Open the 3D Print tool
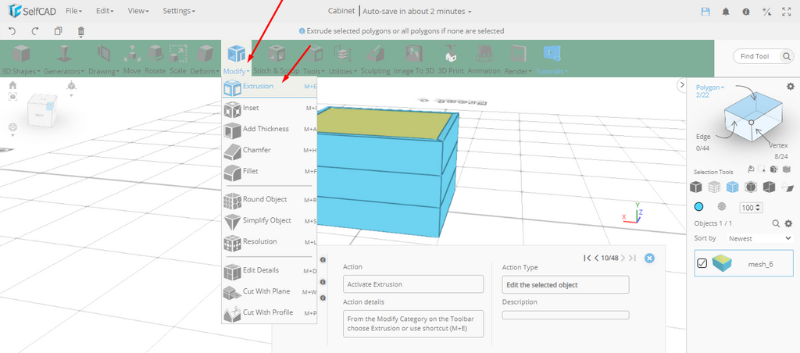The height and width of the screenshot is (353, 800). pos(450,59)
